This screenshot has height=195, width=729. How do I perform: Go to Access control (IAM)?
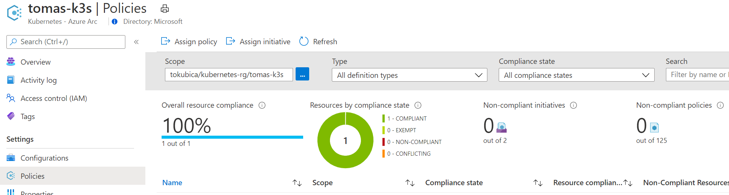tap(54, 98)
